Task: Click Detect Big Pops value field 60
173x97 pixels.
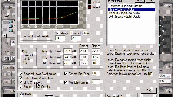Action: coord(96,73)
